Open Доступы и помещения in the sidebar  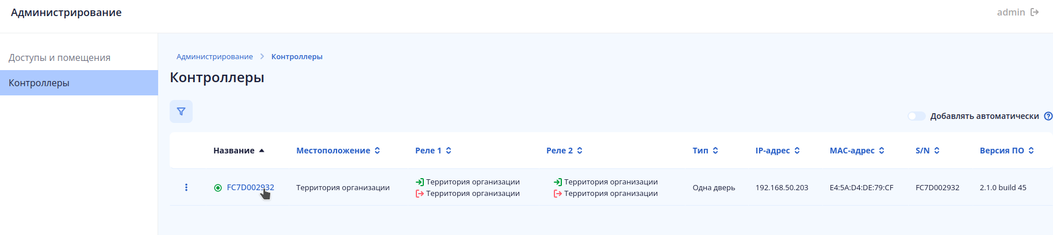(x=59, y=57)
